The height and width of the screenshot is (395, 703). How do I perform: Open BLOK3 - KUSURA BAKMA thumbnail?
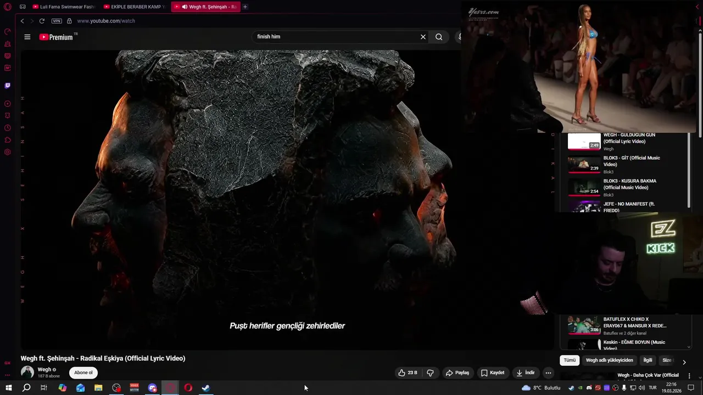[584, 187]
